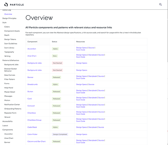
Task: Open Filter Pattern sidebar item
Action: pyautogui.click(x=10, y=79)
